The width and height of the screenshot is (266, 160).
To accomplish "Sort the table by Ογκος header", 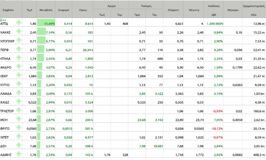I will click(x=83, y=10).
